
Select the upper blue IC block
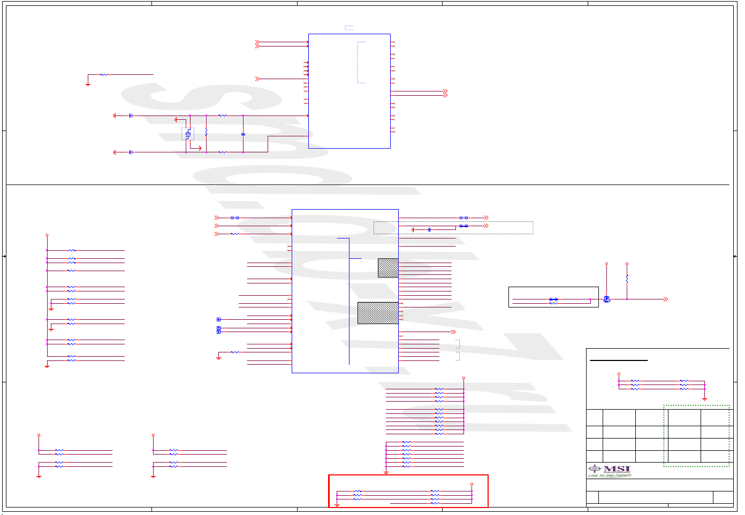coord(349,91)
